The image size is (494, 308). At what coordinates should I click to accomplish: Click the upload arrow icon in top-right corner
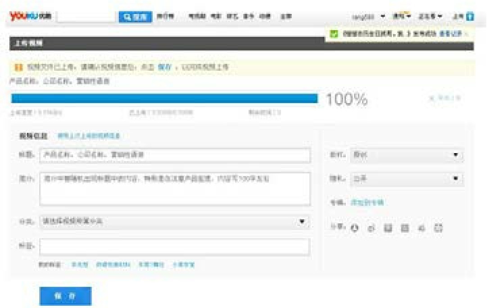pos(470,17)
